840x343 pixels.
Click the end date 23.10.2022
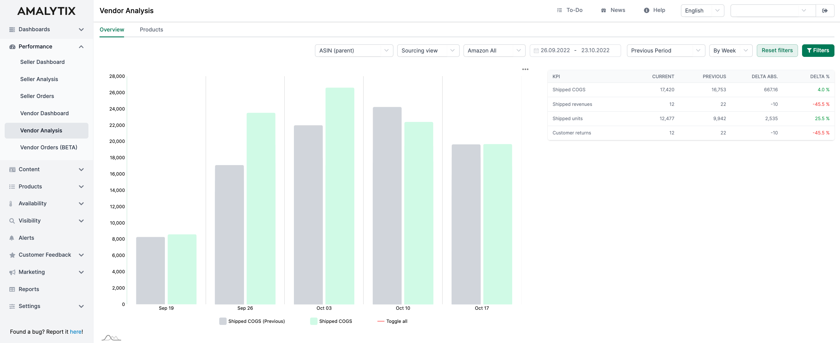pos(595,50)
